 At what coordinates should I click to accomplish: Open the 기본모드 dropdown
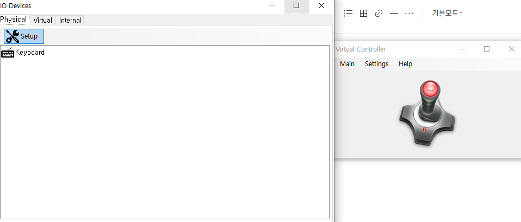447,13
